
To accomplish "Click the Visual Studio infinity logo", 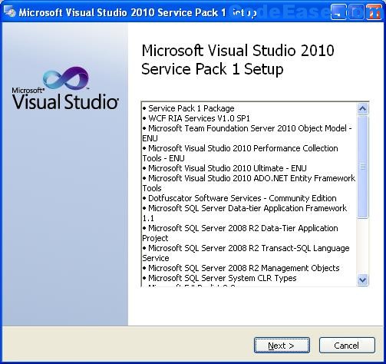I will click(66, 78).
